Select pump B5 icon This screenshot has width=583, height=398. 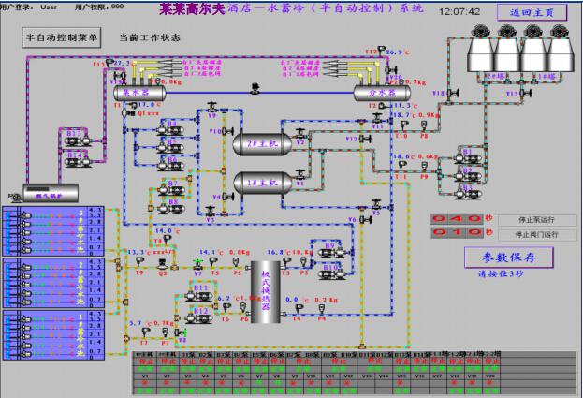click(x=170, y=148)
